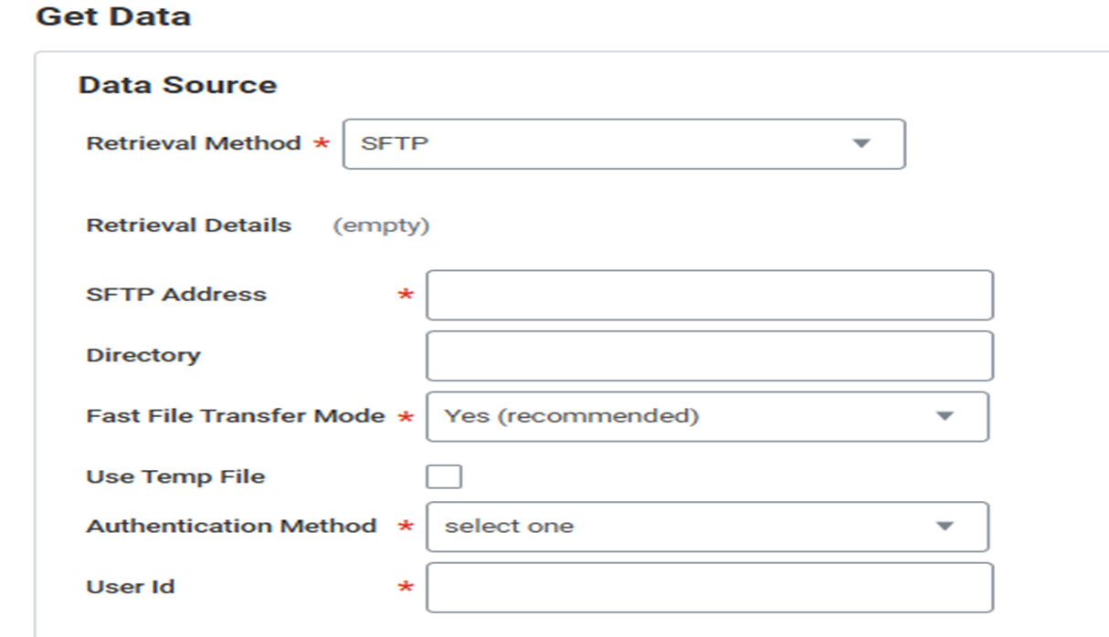Click the Retrieval Details label
1109x637 pixels.
(188, 225)
